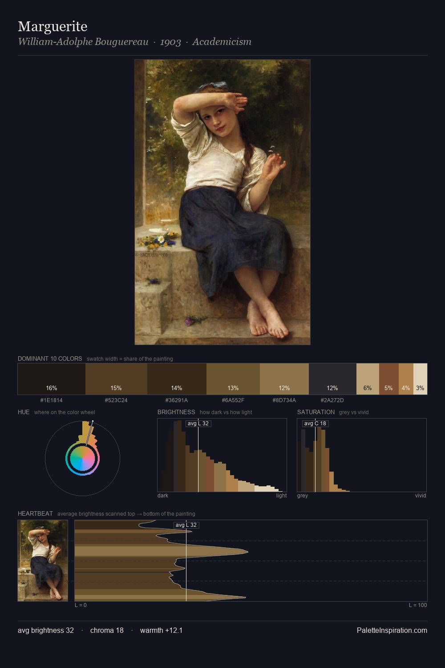The height and width of the screenshot is (668, 445).
Task: Pick the 12% tan swatch #8D734A
Action: [x=284, y=379]
